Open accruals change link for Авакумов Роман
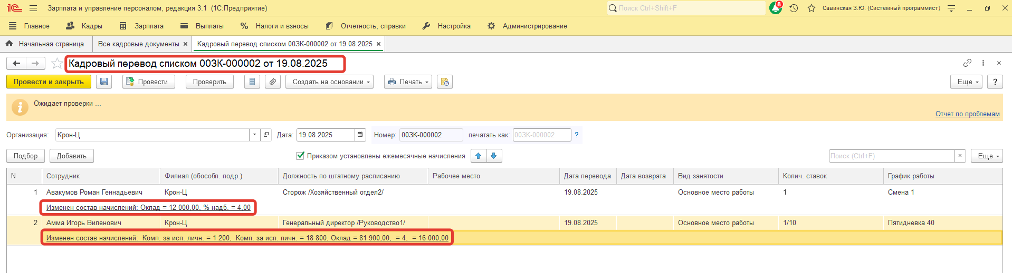Image resolution: width=1012 pixels, height=273 pixels. point(148,208)
